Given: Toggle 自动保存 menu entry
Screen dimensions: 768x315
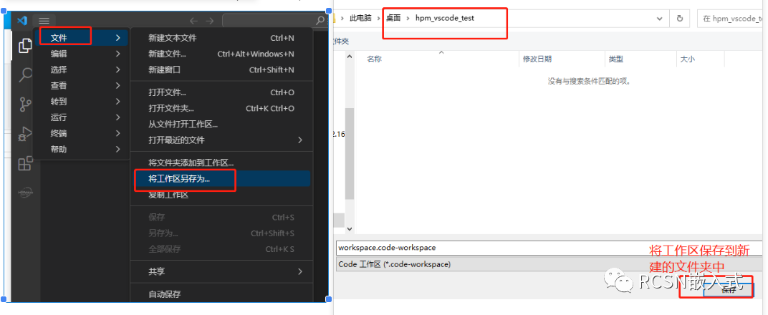Looking at the screenshot, I should tap(221, 294).
